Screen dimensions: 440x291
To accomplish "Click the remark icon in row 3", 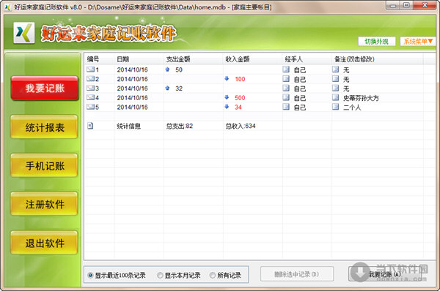I will click(x=335, y=88).
